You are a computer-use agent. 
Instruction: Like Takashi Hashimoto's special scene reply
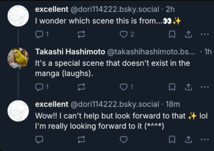(x=126, y=87)
